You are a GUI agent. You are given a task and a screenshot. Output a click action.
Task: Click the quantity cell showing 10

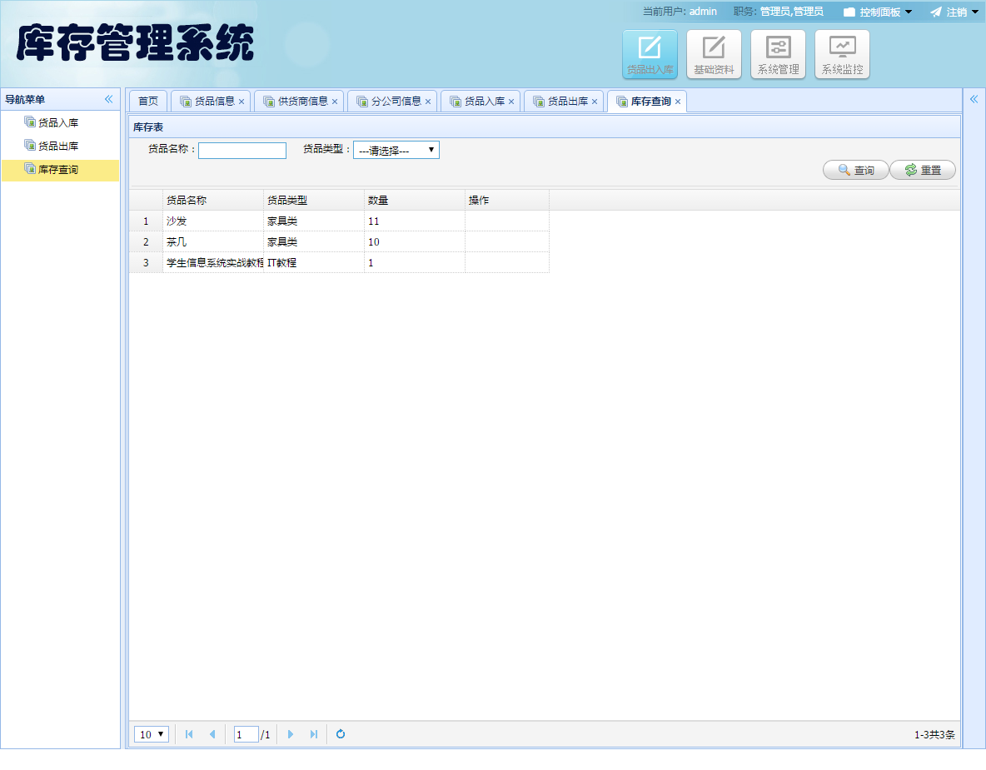coord(415,242)
